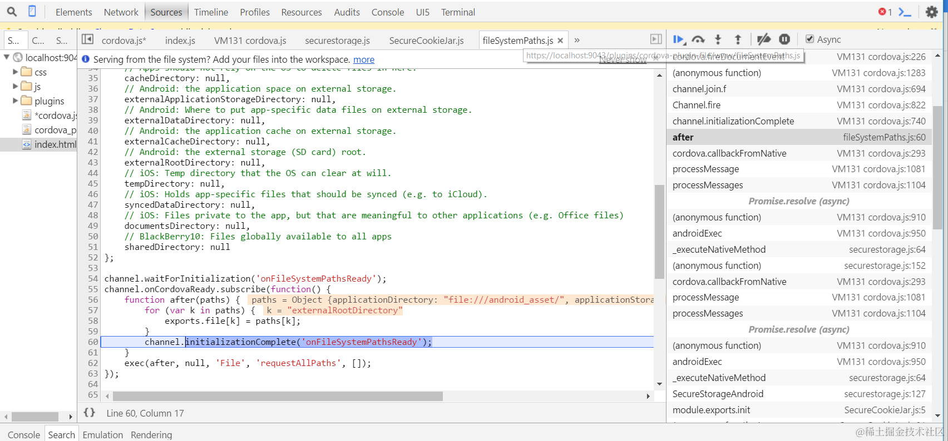
Task: Click the 'more' workspace link
Action: [x=364, y=59]
